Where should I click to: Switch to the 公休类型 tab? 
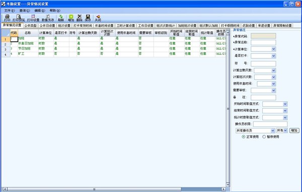tap(30, 25)
